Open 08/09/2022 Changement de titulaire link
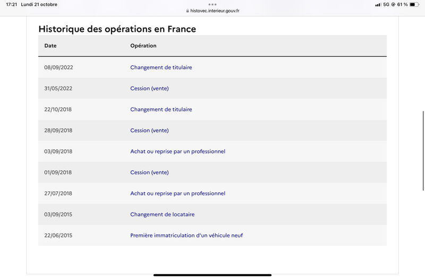425x279 pixels. click(x=161, y=67)
